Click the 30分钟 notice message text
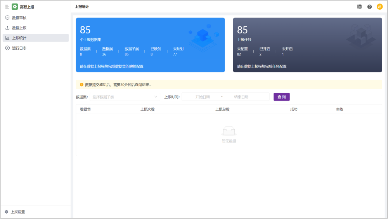This screenshot has width=388, height=219. click(x=118, y=85)
